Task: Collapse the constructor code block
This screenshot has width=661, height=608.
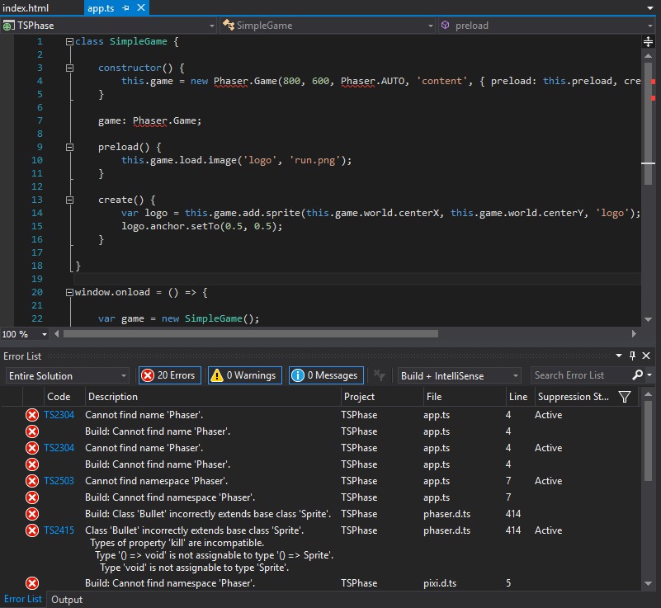Action: [69, 68]
